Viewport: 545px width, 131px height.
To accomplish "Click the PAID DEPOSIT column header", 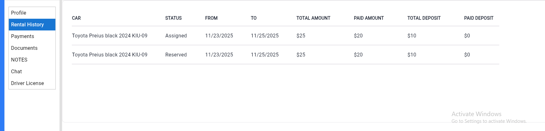I will coord(479,18).
